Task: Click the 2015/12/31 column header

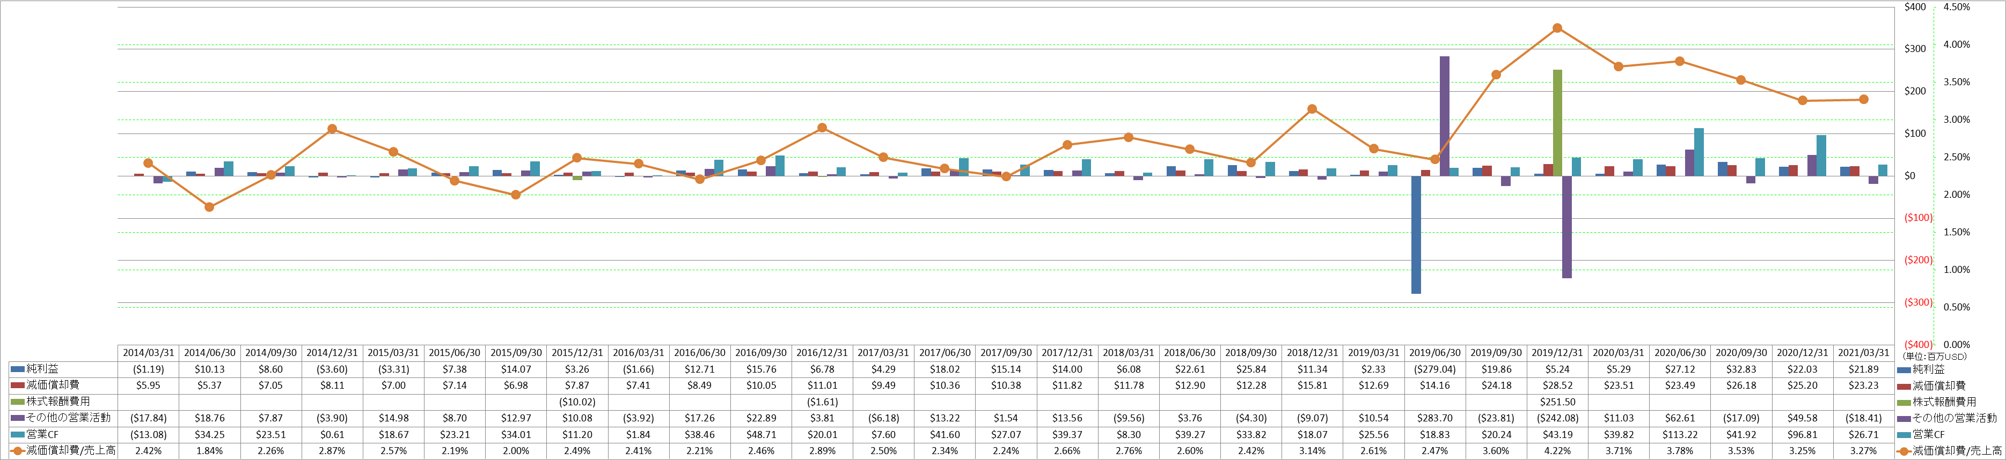Action: click(577, 353)
